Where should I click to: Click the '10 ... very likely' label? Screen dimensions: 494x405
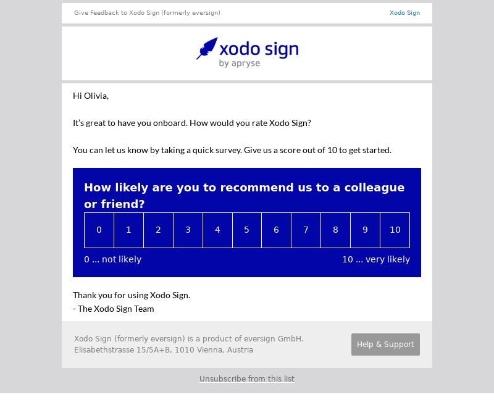point(376,259)
